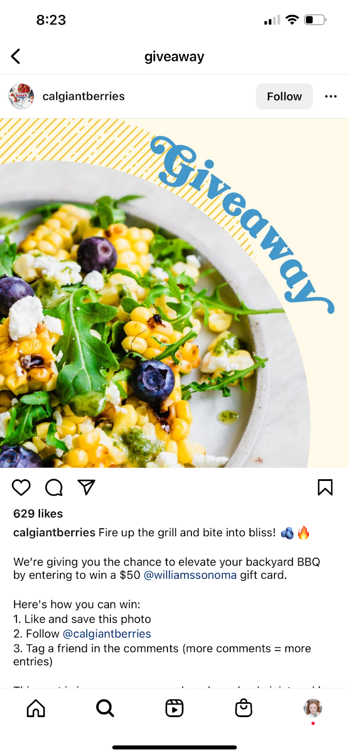Image resolution: width=349 pixels, height=756 pixels.
Task: Tap the calgiantberries username in the header
Action: click(83, 96)
